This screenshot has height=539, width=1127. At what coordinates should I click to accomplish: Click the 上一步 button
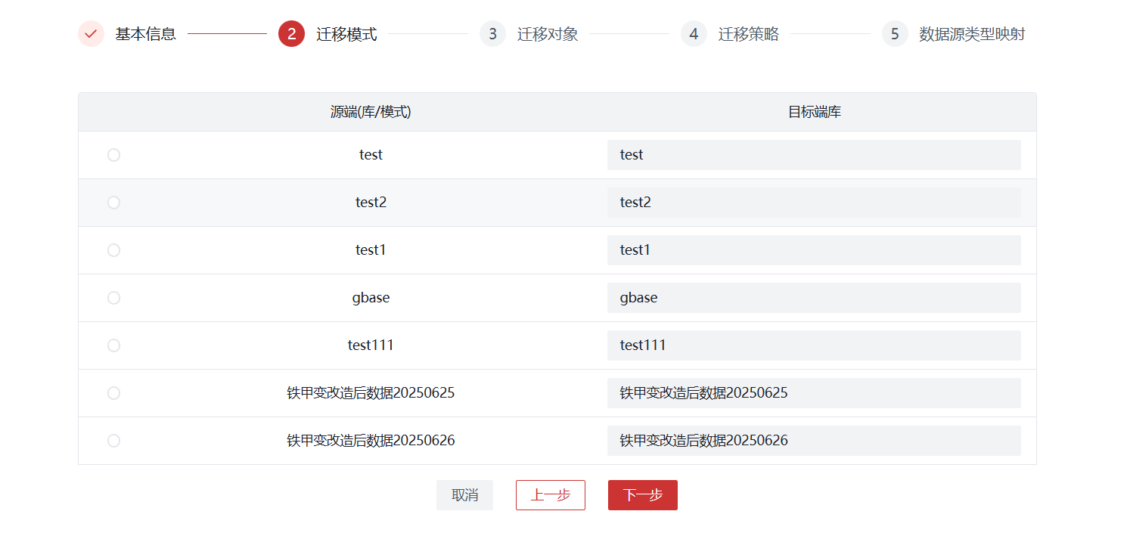pyautogui.click(x=550, y=495)
